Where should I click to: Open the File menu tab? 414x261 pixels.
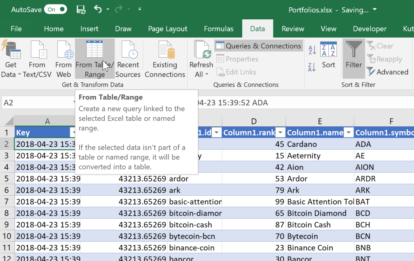pyautogui.click(x=16, y=29)
